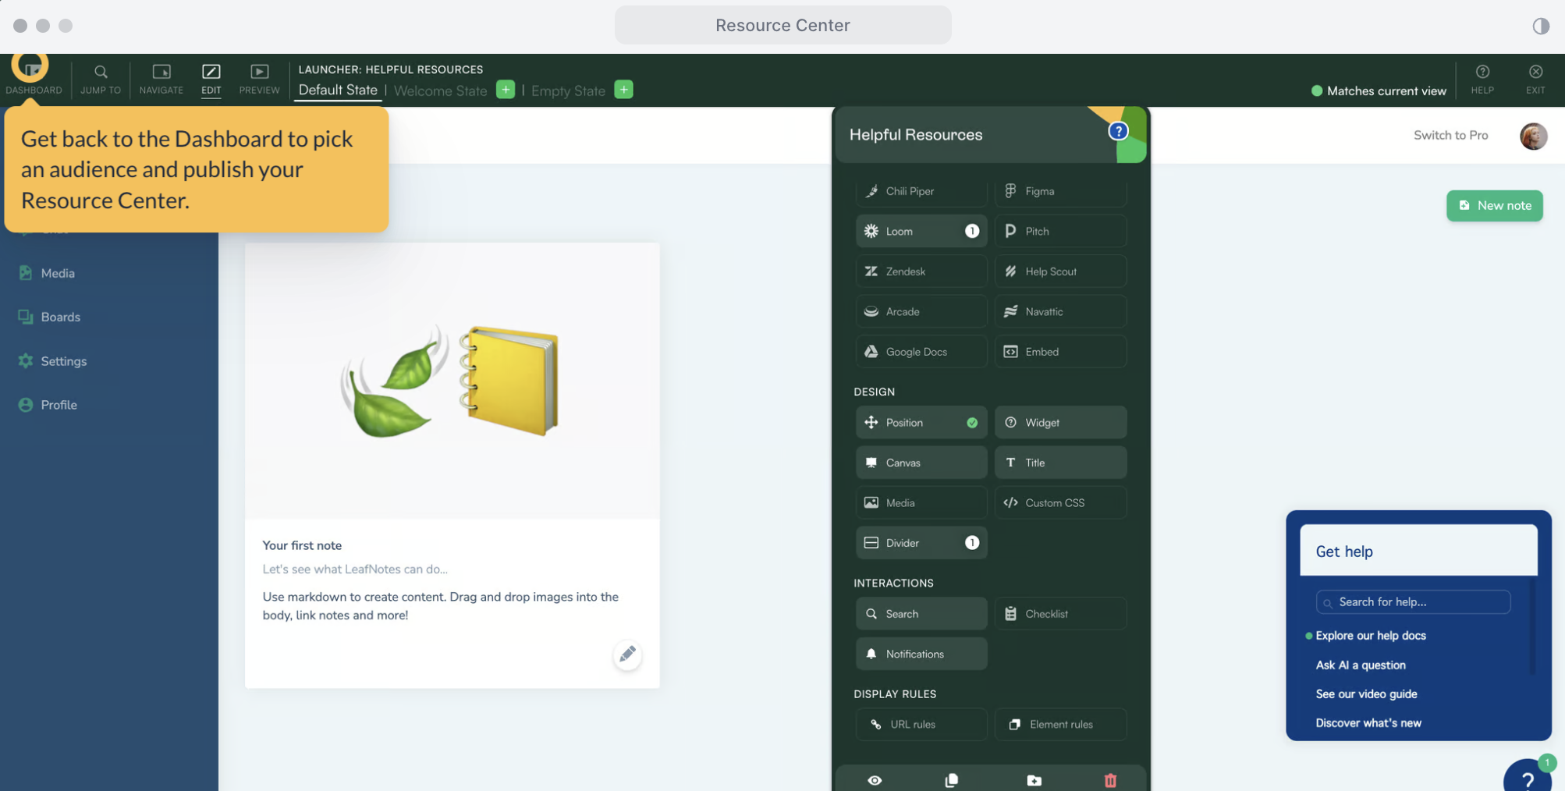Add a Figma block
The image size is (1565, 791).
pyautogui.click(x=1060, y=191)
